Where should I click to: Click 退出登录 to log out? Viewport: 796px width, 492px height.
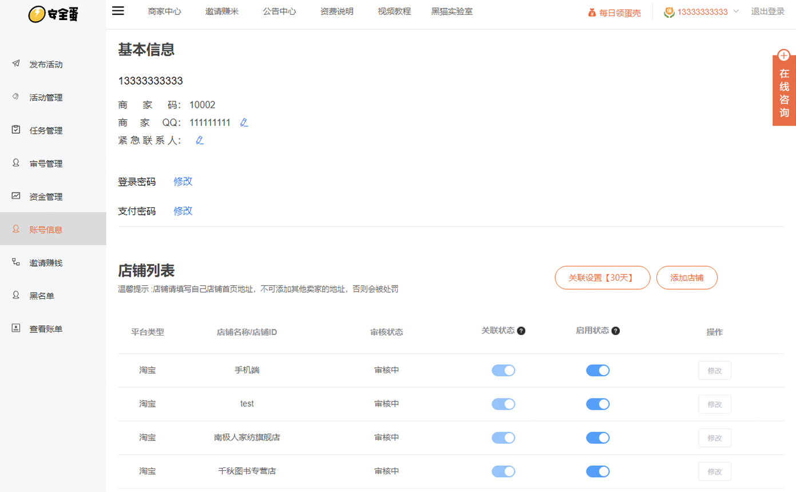tap(767, 11)
